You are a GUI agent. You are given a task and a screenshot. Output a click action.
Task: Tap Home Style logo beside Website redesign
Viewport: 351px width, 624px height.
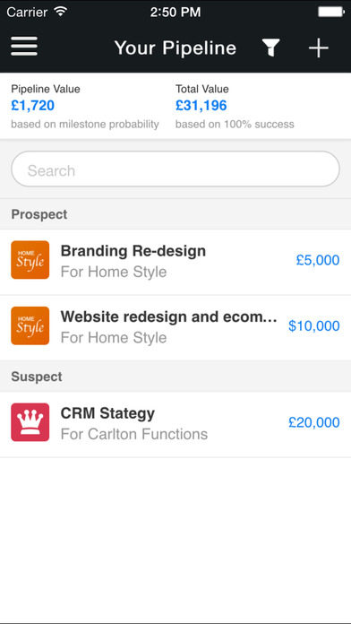(30, 325)
